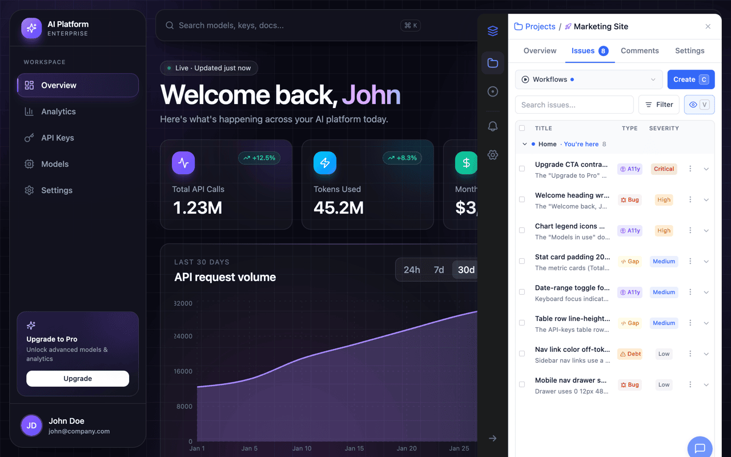The height and width of the screenshot is (457, 731).
Task: Check the Welcome heading issue checkbox
Action: [x=522, y=200]
